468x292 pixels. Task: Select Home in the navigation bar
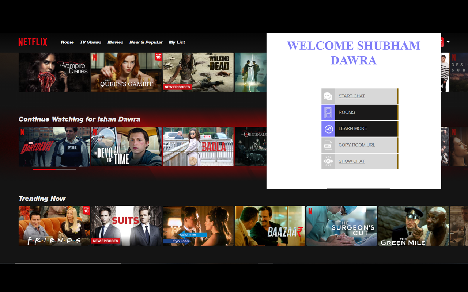coord(67,42)
